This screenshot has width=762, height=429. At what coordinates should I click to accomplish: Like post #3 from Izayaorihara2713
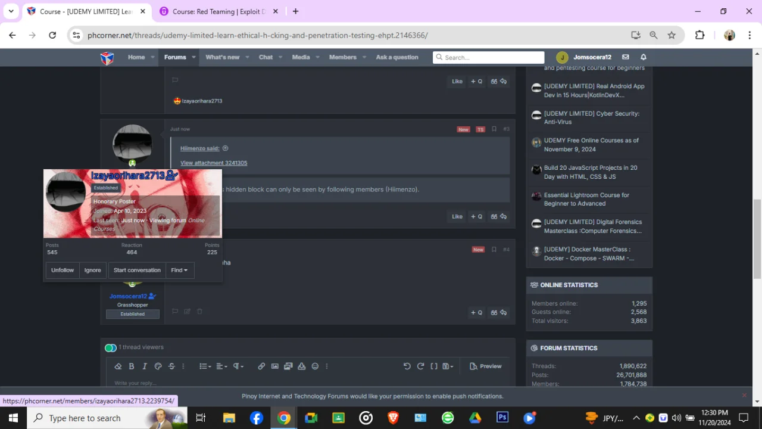pos(457,217)
